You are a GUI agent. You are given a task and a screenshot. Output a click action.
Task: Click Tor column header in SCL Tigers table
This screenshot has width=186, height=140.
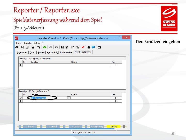pyautogui.click(x=117, y=62)
